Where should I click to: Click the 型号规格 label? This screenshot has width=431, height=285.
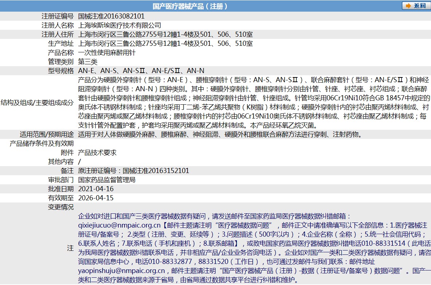pyautogui.click(x=61, y=71)
